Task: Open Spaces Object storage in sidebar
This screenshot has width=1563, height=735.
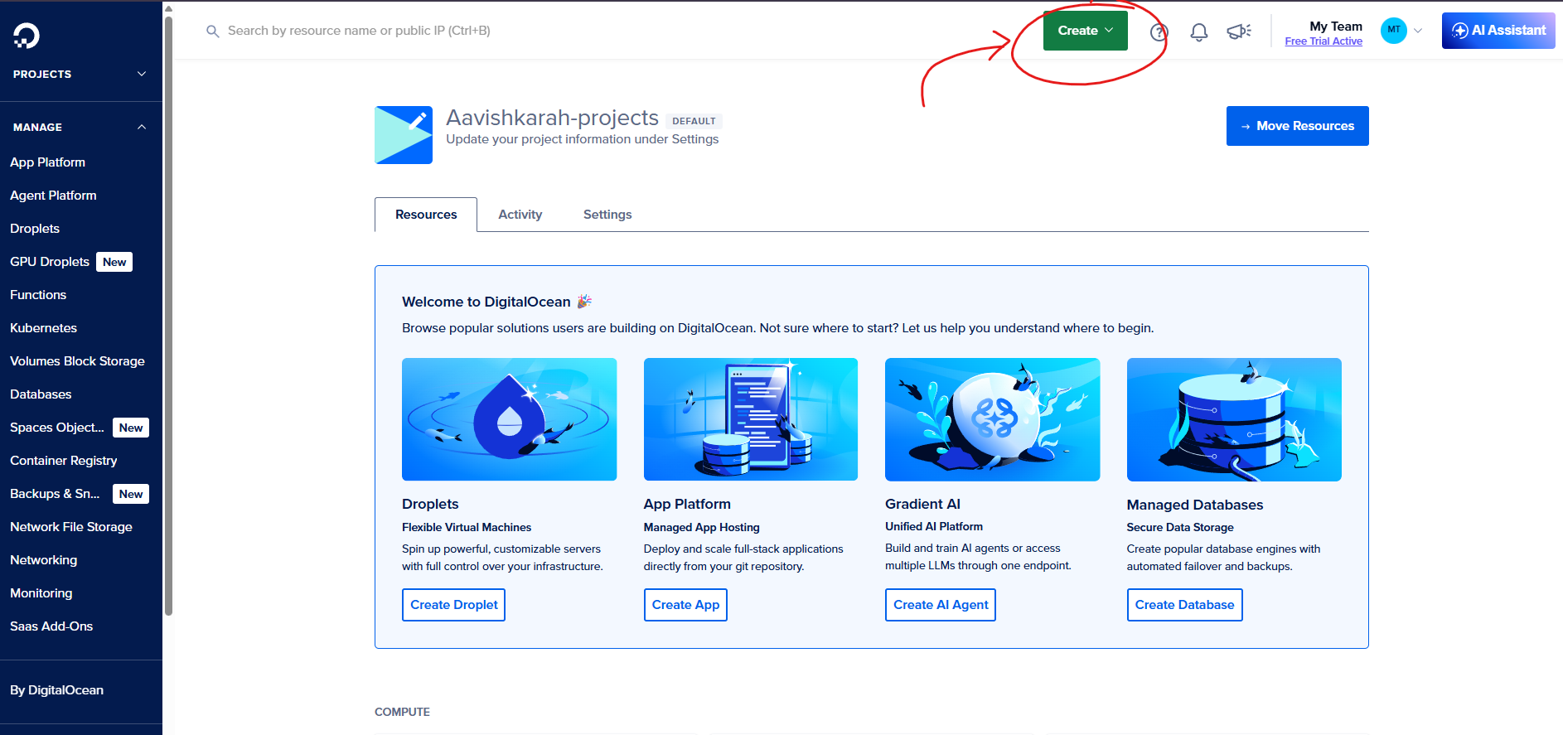Action: [57, 428]
